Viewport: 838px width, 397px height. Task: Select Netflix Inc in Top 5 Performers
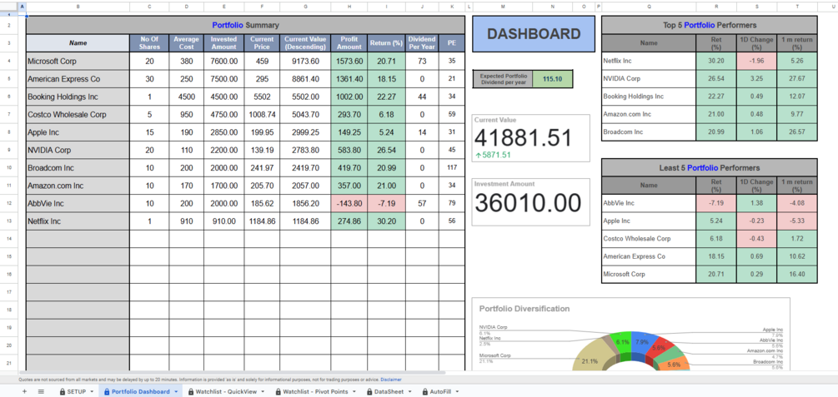click(649, 61)
